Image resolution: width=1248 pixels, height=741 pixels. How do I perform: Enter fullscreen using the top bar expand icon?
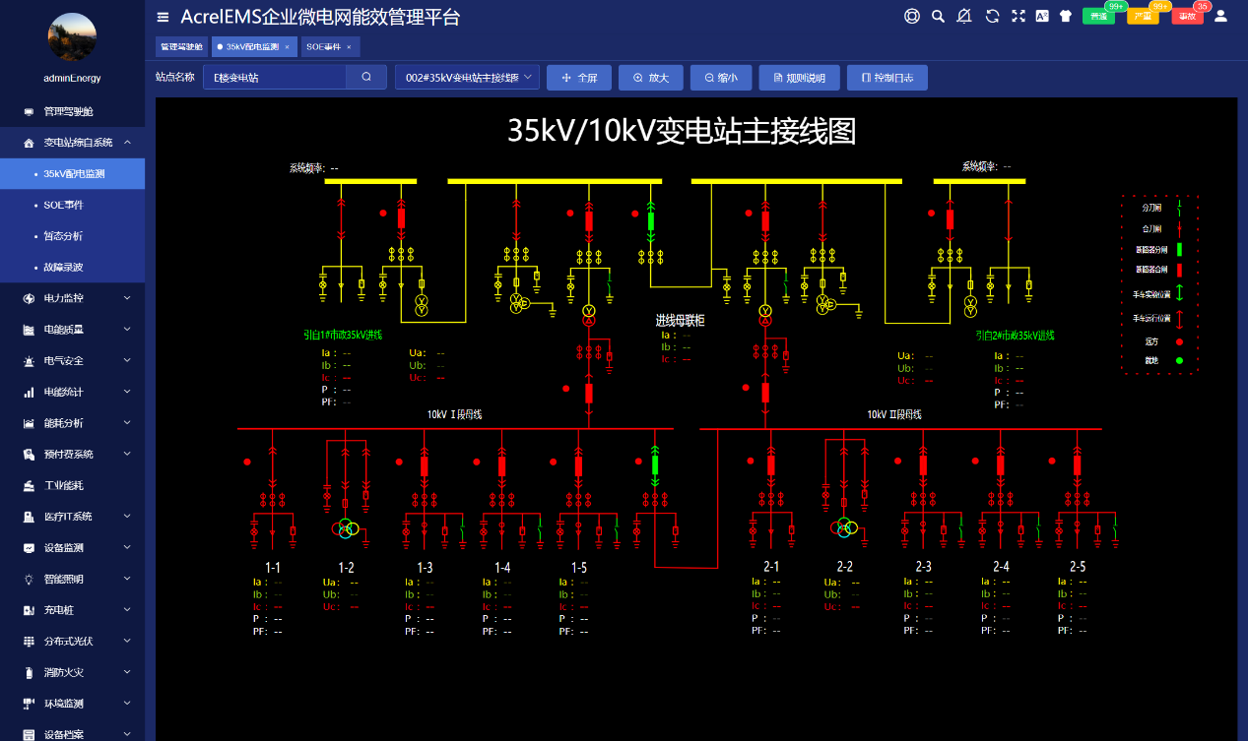point(1018,16)
